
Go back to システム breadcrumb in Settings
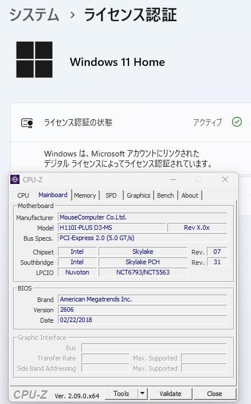(34, 15)
